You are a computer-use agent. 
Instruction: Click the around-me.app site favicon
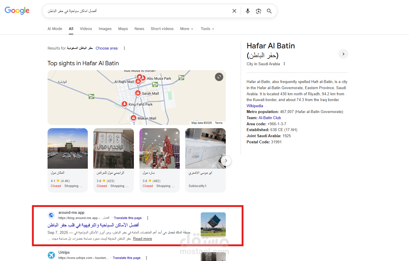coord(51,215)
